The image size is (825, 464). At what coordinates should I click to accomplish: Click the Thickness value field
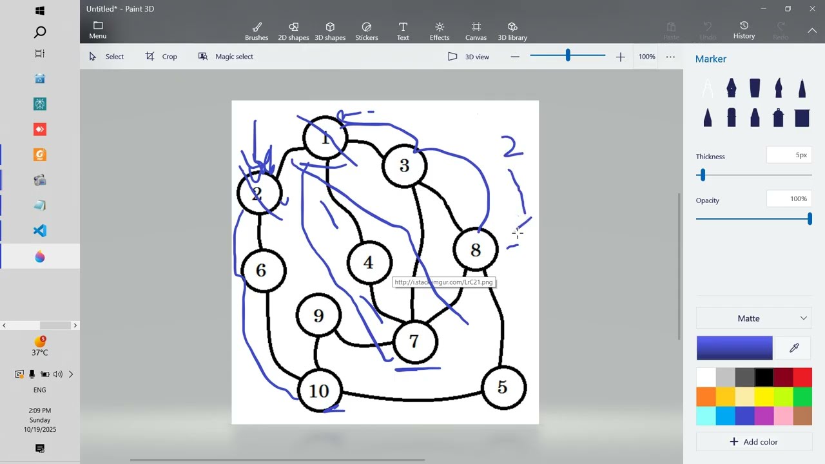pos(789,155)
